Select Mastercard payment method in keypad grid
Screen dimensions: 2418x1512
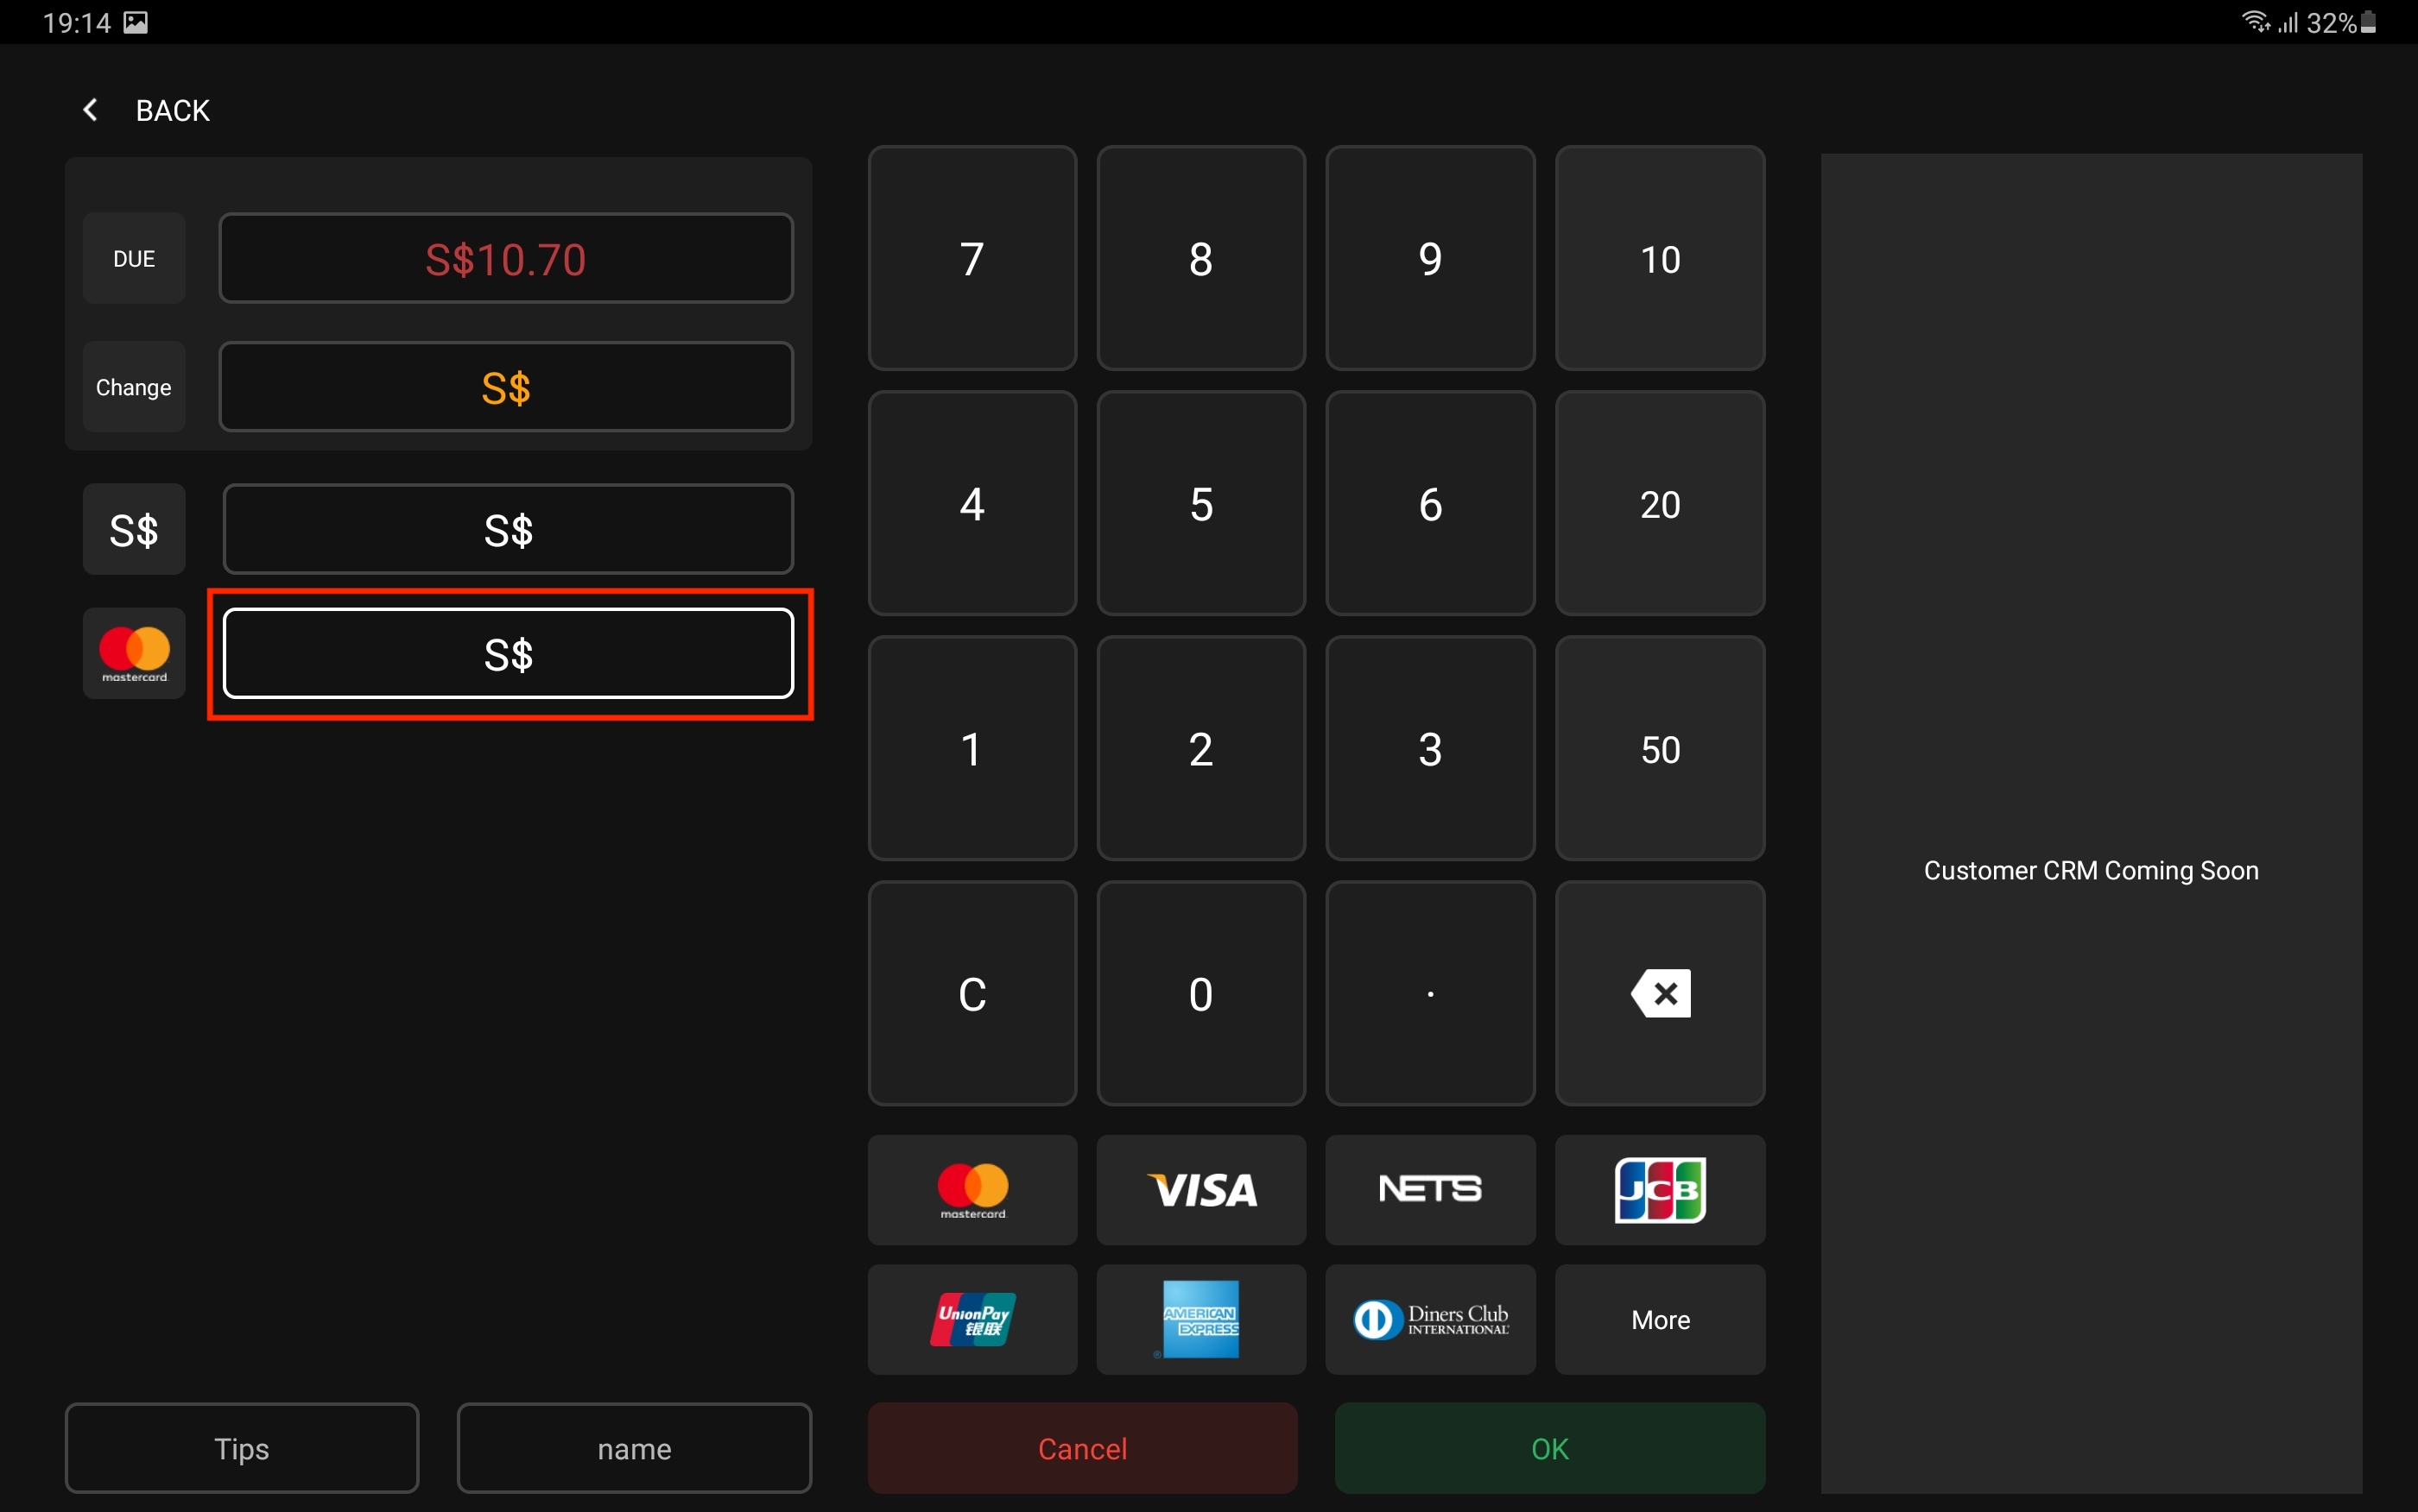pyautogui.click(x=972, y=1189)
